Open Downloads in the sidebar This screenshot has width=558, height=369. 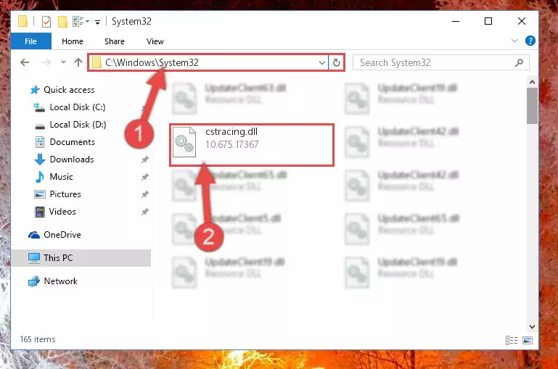coord(72,159)
